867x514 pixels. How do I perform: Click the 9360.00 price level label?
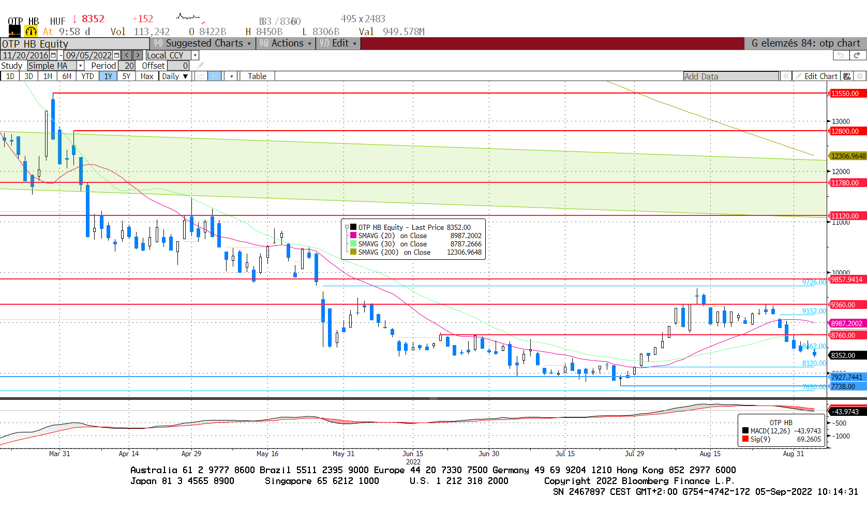tap(847, 305)
